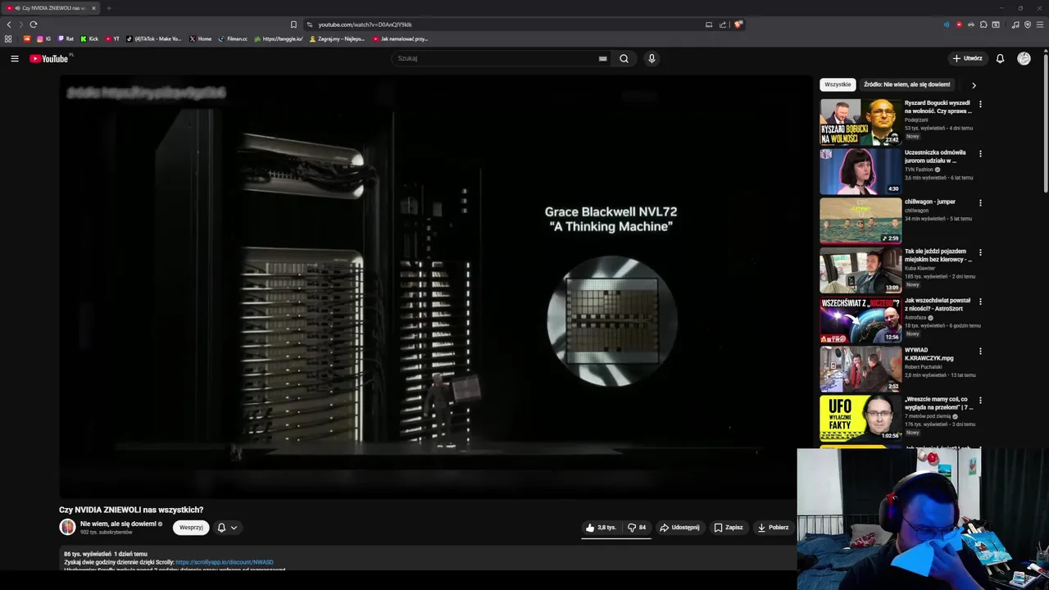This screenshot has height=590, width=1049.
Task: Open options for Tak się jeździ pojazdem video
Action: (980, 252)
